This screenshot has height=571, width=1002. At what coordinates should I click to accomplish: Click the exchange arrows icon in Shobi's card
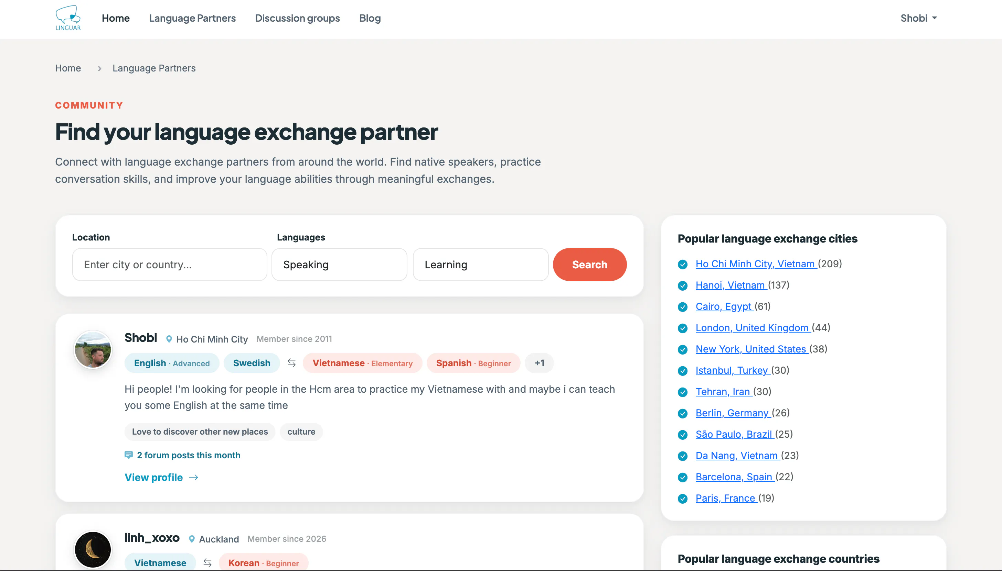click(x=291, y=363)
